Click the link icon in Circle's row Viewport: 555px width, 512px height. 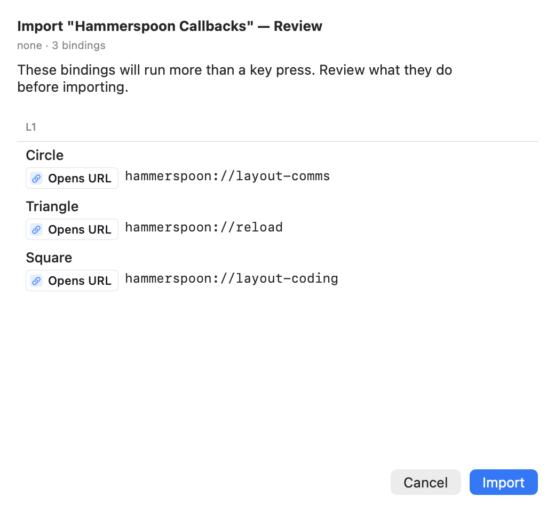(x=36, y=178)
